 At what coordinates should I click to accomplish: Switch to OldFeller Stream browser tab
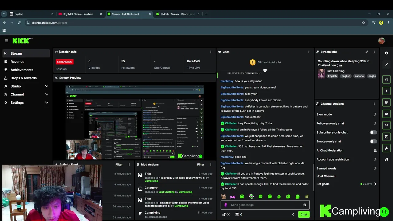(178, 14)
